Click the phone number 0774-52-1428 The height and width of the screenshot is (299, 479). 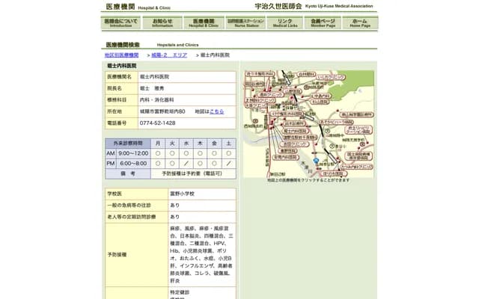pos(158,123)
